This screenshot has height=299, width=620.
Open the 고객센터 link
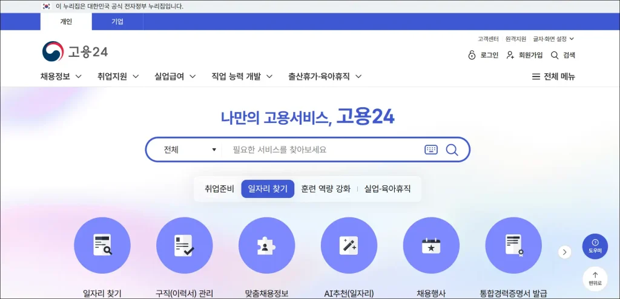pos(488,39)
